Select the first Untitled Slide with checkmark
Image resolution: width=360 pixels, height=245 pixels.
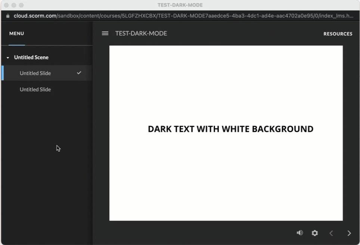point(47,73)
